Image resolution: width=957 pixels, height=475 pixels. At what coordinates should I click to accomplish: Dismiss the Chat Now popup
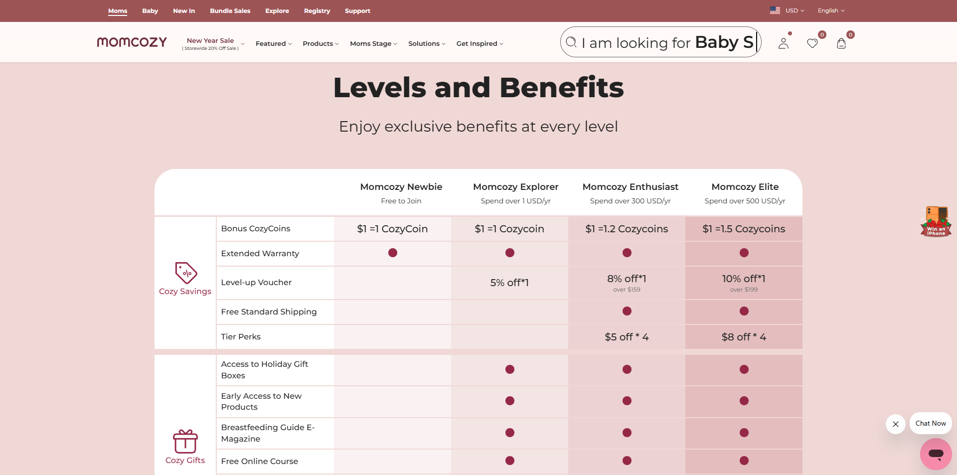click(896, 424)
